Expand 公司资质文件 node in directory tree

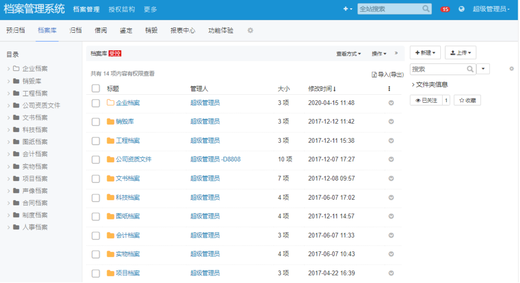9,105
